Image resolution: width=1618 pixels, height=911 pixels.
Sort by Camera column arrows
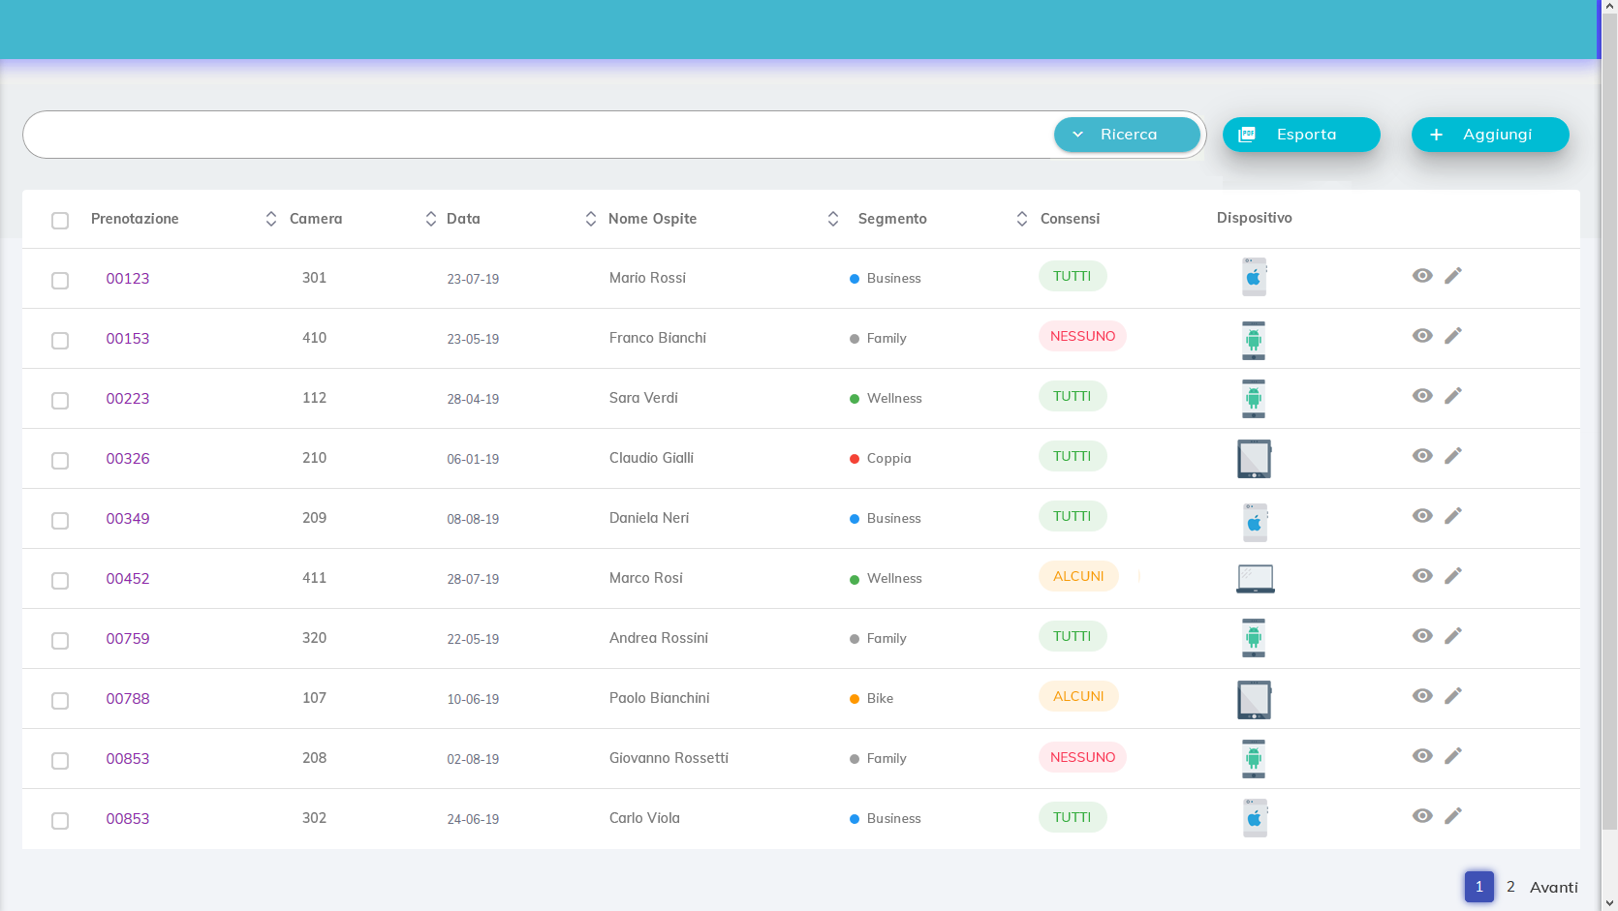point(431,220)
